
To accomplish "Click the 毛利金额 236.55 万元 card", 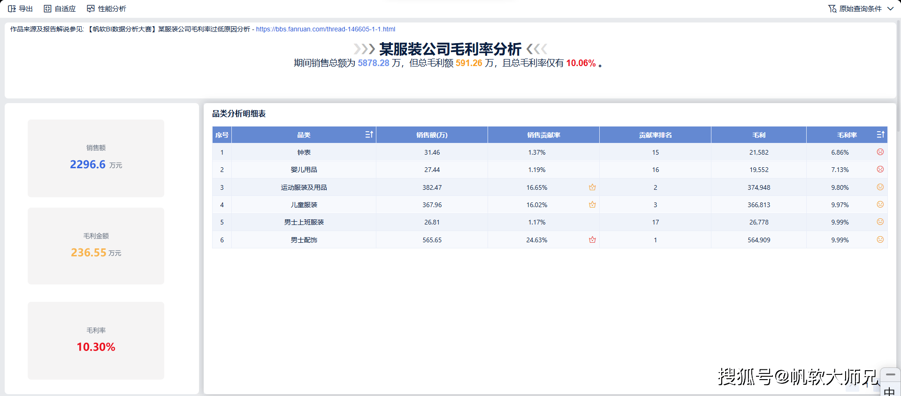I will click(96, 246).
